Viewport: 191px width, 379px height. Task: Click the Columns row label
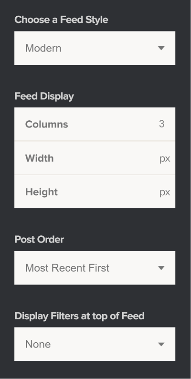47,124
